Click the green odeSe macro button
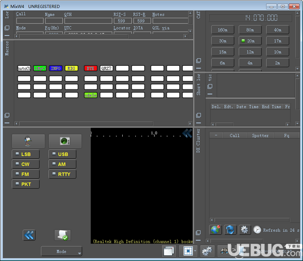 tap(90, 95)
